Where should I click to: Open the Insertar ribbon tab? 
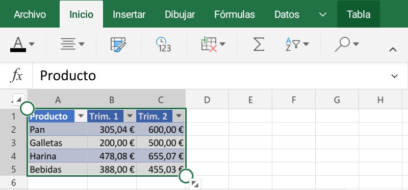129,15
